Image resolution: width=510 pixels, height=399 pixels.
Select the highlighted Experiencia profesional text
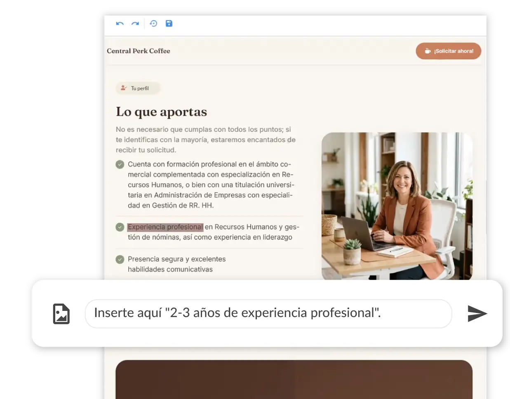tap(165, 227)
